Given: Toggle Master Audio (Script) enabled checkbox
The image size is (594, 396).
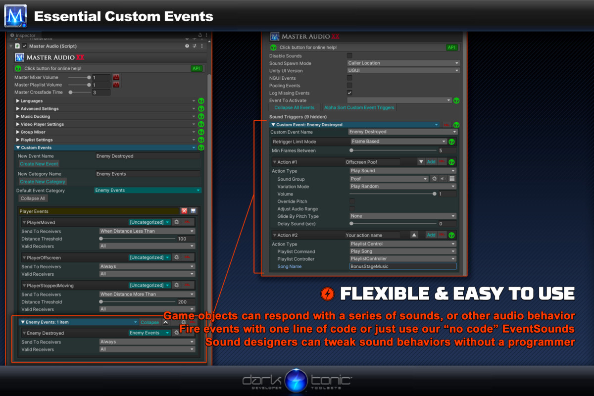Looking at the screenshot, I should [24, 46].
